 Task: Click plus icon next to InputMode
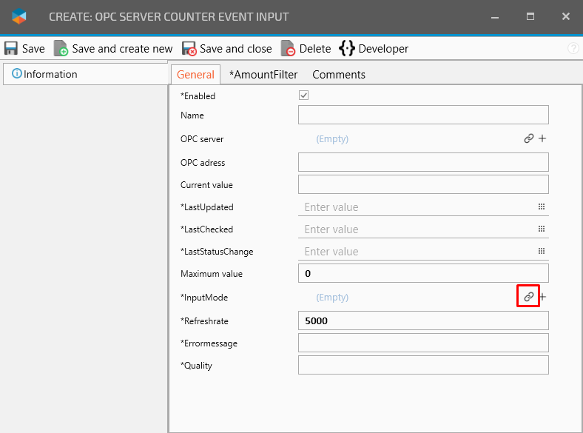tap(542, 297)
